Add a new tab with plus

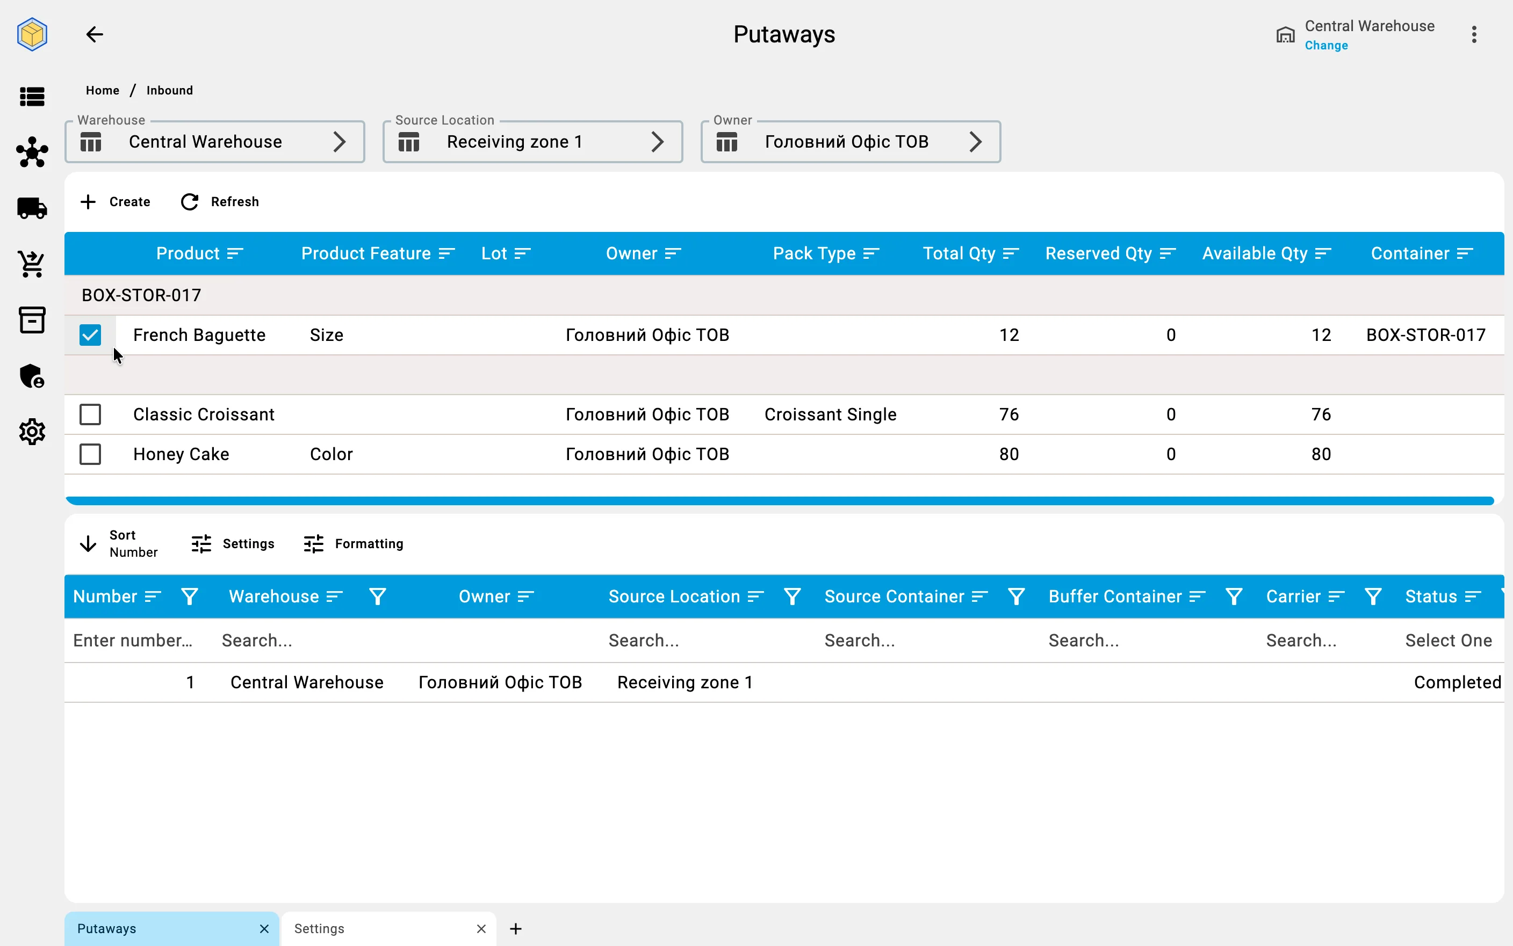click(x=516, y=928)
